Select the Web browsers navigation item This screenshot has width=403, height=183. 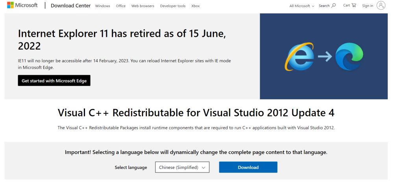pos(143,6)
